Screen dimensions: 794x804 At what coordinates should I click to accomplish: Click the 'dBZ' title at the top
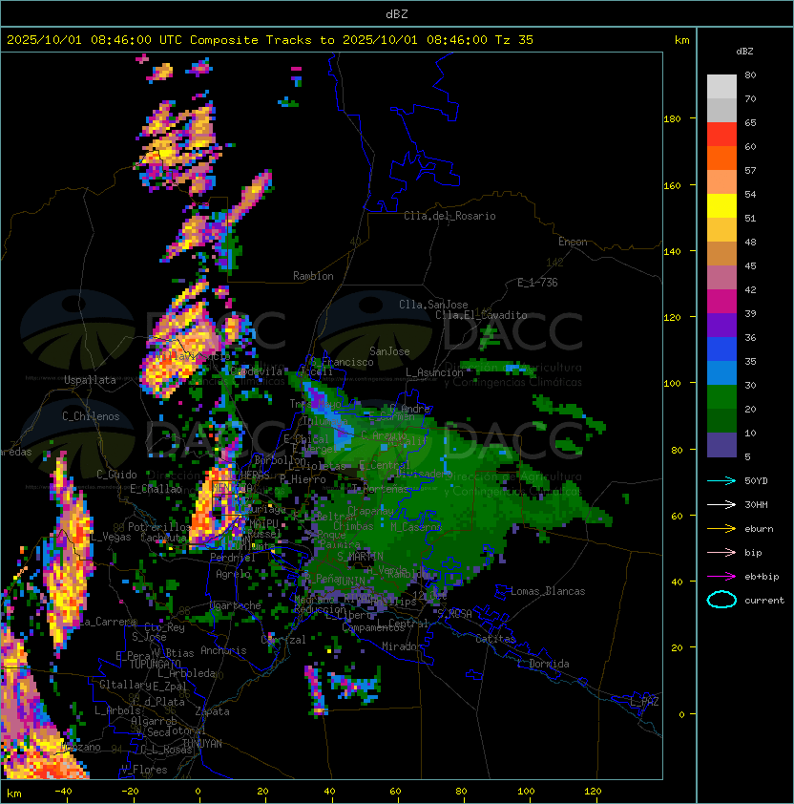397,13
